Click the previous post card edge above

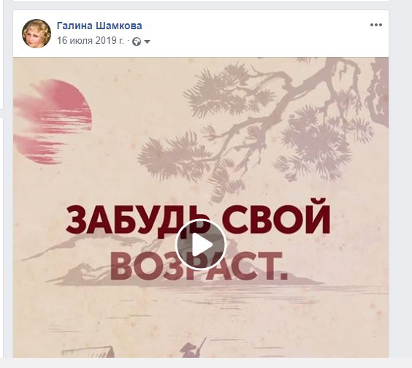click(201, 1)
